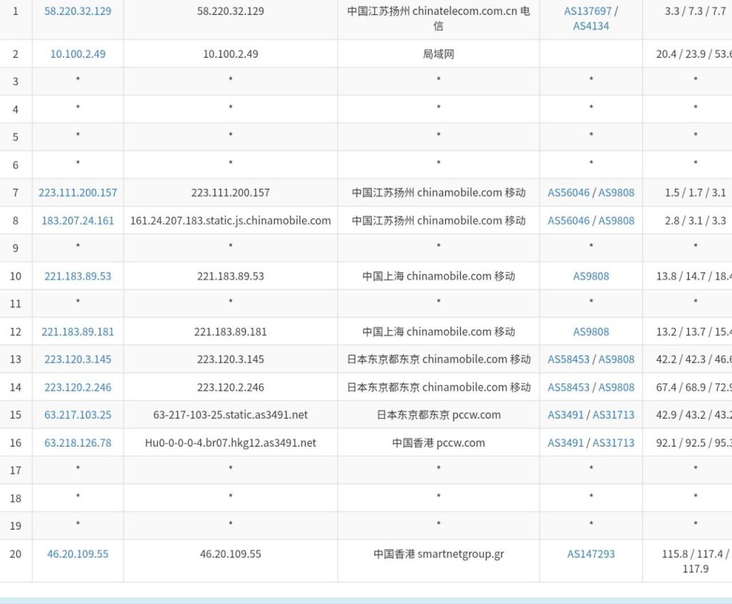
Task: Click AS9808 link in hop 8 row
Action: 616,221
